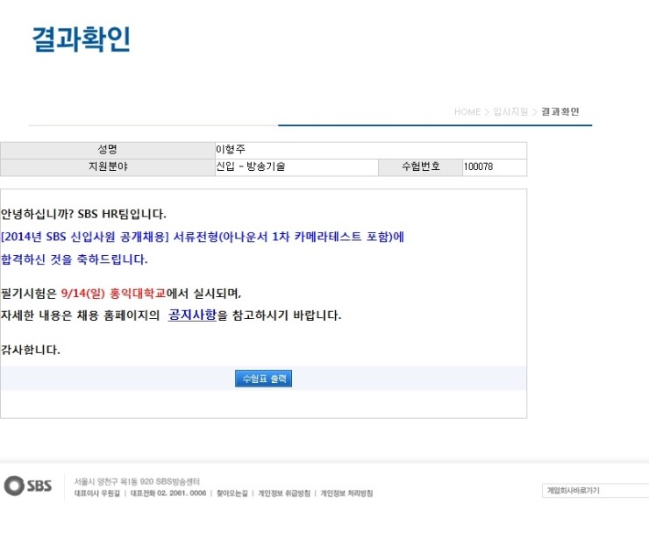Open 개인정보 취급방침 footer link
Screen dimensions: 649x553
tap(284, 493)
